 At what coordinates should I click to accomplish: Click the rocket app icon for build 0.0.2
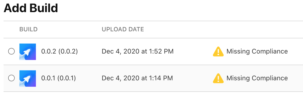(x=28, y=52)
